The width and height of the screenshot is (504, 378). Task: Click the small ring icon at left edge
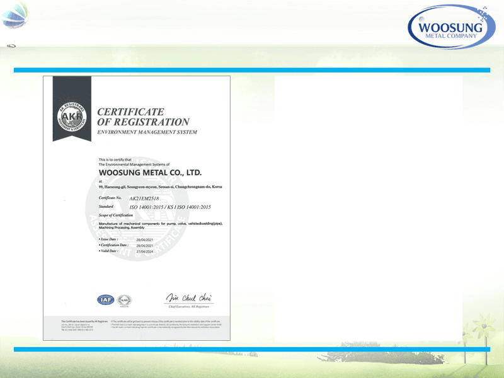pyautogui.click(x=11, y=45)
